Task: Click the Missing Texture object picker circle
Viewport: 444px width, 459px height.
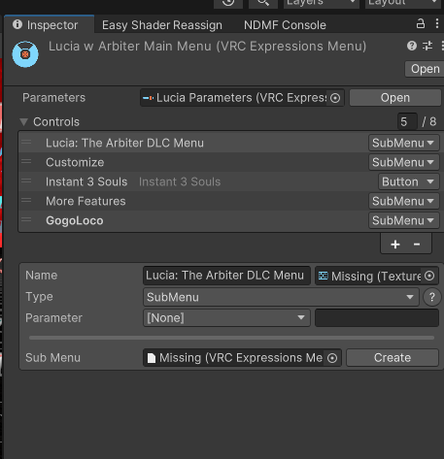Action: (x=429, y=276)
